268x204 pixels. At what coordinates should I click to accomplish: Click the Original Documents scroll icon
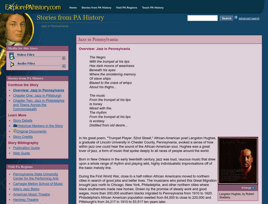(x=15, y=131)
